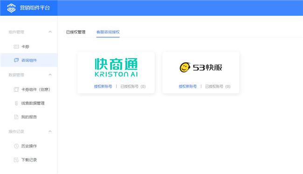Click the 卡券 ticket icon
303x174 pixels.
pyautogui.click(x=16, y=47)
